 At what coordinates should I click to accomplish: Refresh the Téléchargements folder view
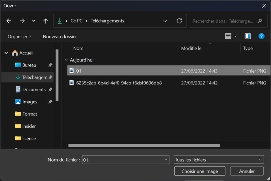pos(179,21)
